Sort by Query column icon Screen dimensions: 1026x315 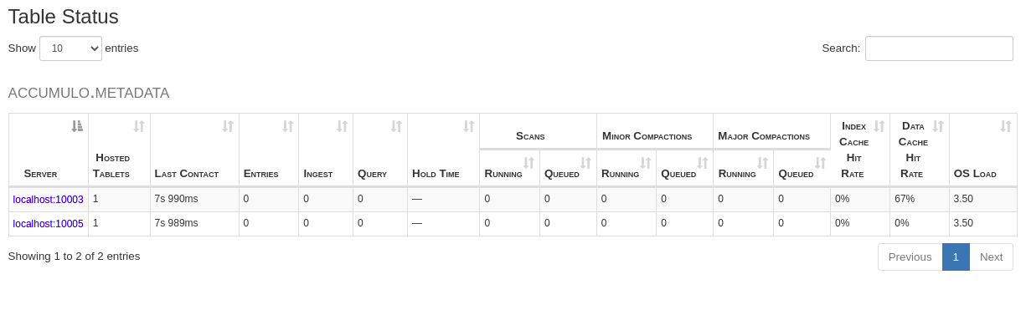click(396, 126)
